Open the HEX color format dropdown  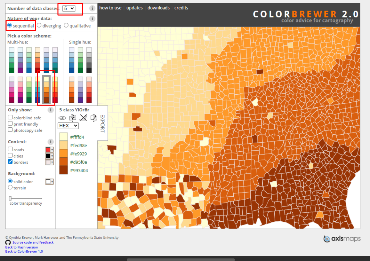pyautogui.click(x=68, y=126)
